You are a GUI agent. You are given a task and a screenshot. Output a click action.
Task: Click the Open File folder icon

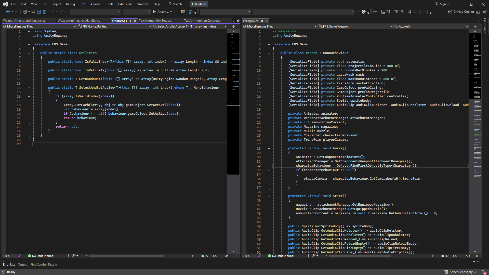(x=33, y=12)
